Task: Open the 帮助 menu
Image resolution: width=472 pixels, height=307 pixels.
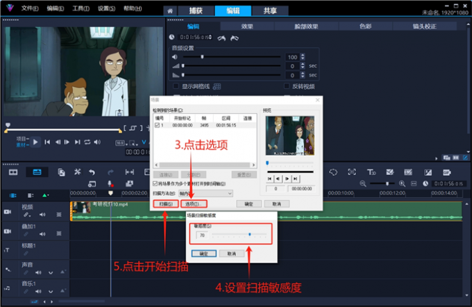Action: 133,8
